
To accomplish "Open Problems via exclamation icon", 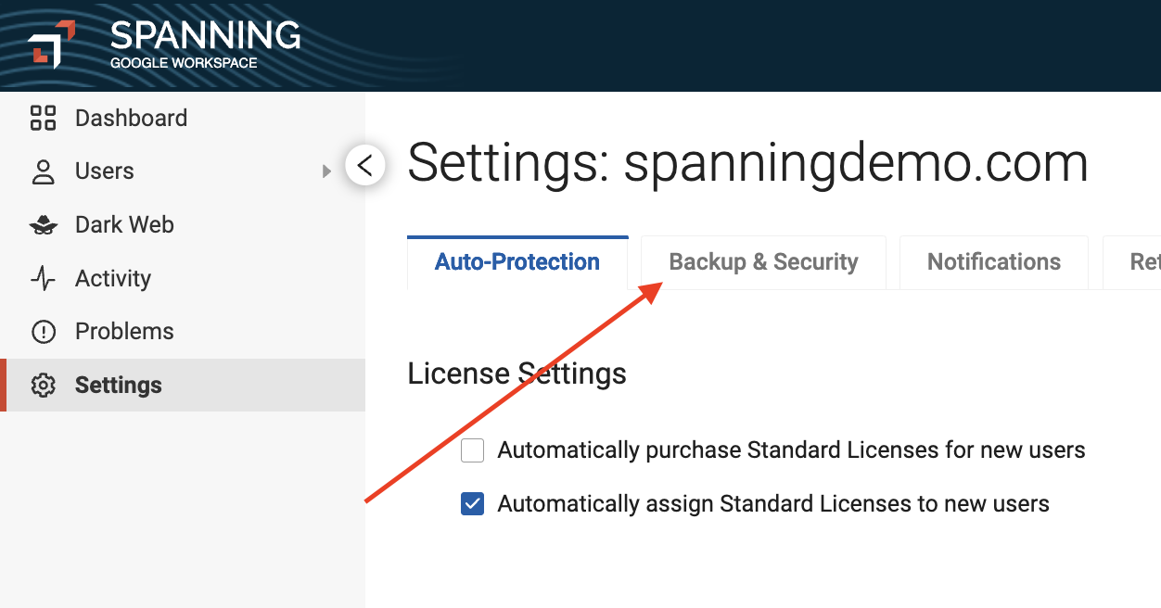I will pos(44,332).
